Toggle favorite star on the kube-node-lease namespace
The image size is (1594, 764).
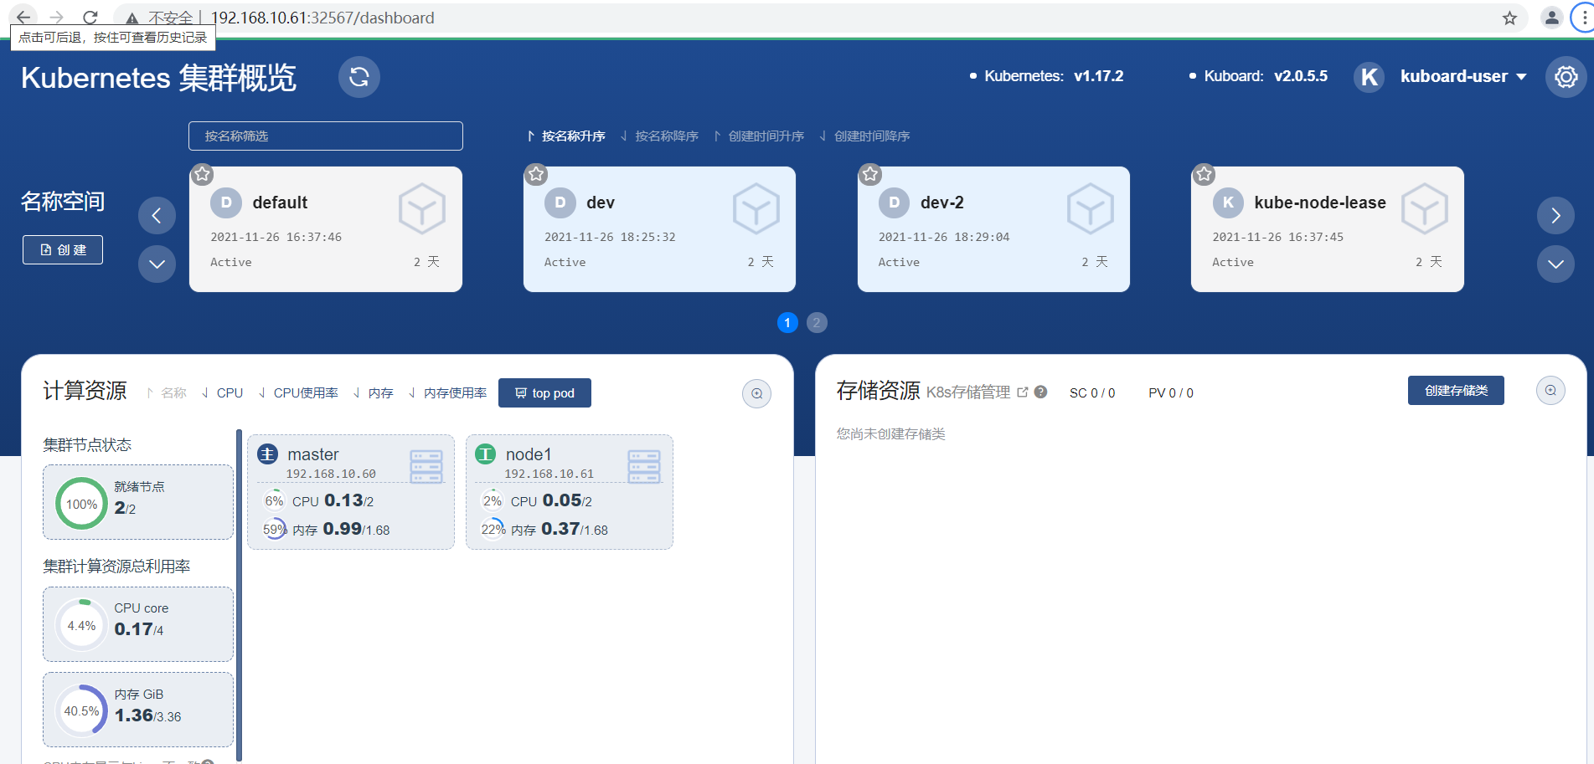[1204, 174]
